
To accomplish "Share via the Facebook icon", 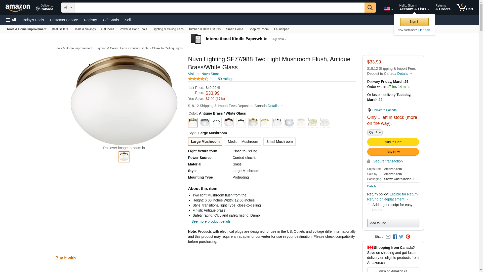I will point(395,237).
